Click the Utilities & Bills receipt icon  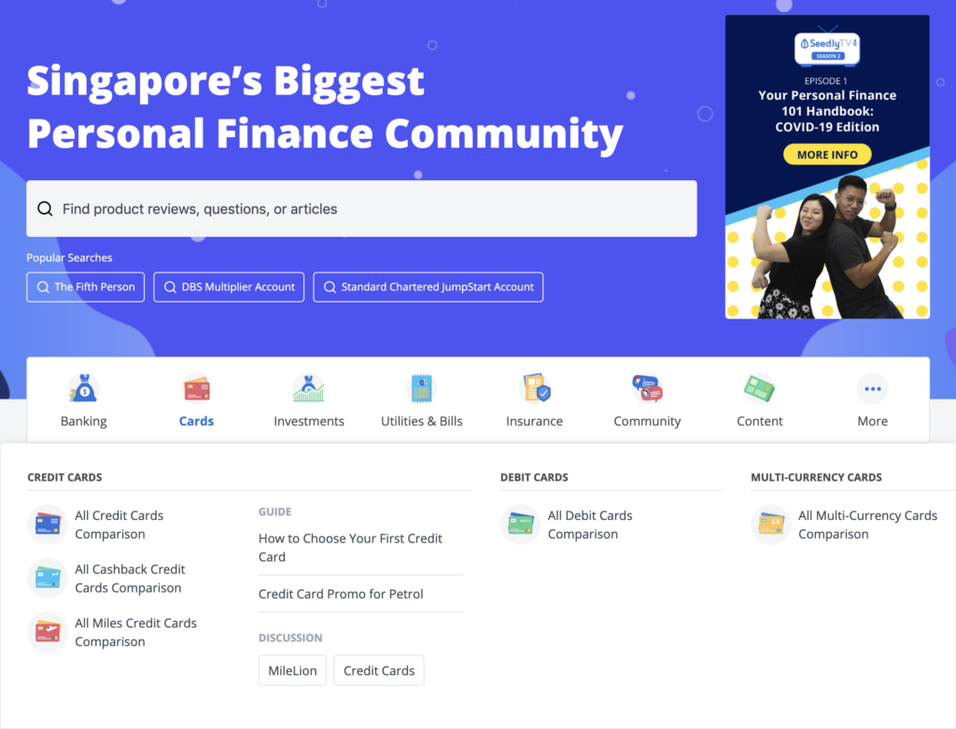pyautogui.click(x=421, y=388)
